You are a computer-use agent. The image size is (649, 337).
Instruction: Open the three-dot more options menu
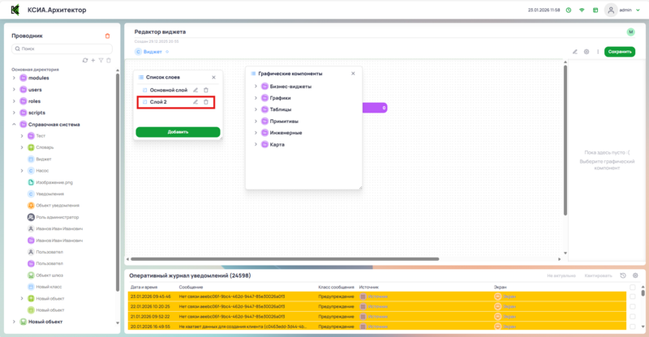[x=598, y=52]
